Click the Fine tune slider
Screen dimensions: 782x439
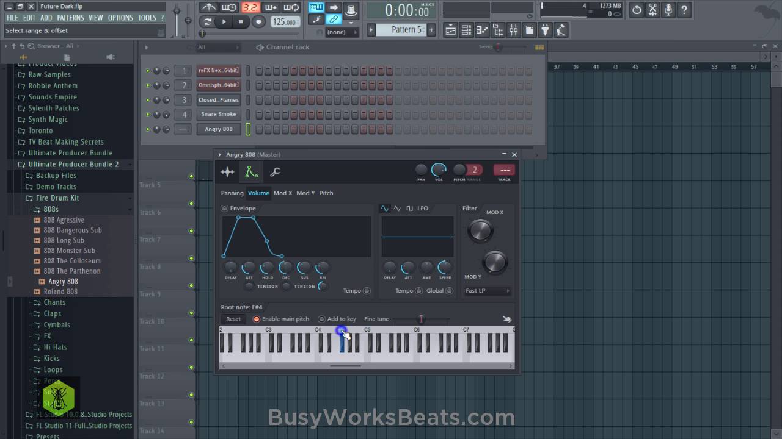[x=420, y=319]
